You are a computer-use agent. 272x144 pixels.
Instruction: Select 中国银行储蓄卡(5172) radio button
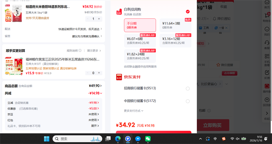[x=188, y=101]
